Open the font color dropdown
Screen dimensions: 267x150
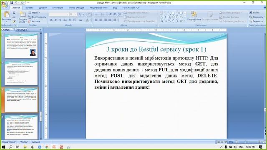tap(88, 20)
